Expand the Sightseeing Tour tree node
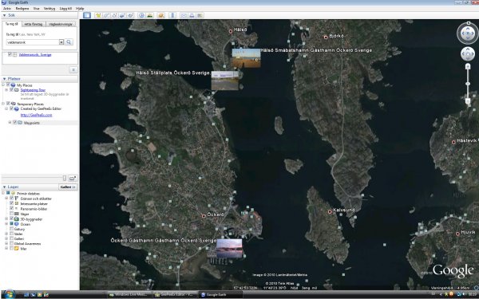This screenshot has width=479, height=299. (x=6, y=90)
